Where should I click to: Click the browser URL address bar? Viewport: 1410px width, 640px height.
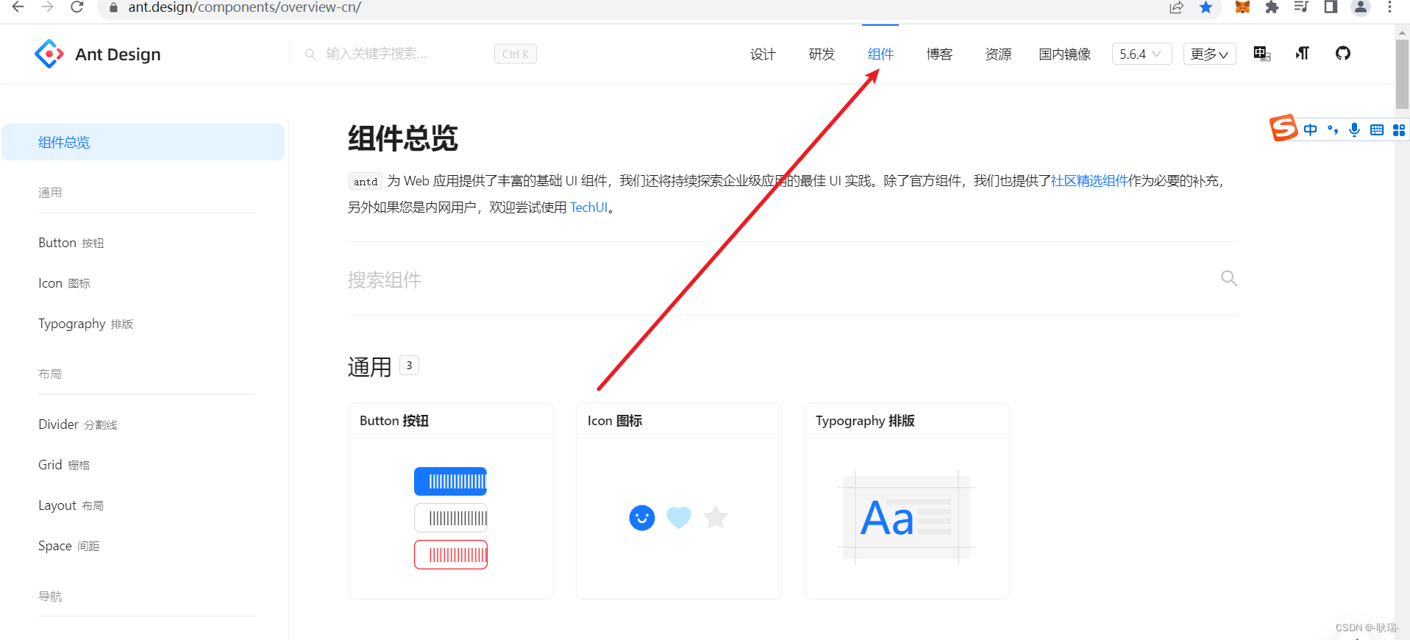coord(633,7)
